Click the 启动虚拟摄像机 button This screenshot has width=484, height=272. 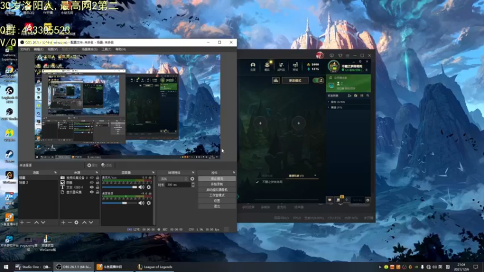[217, 190]
